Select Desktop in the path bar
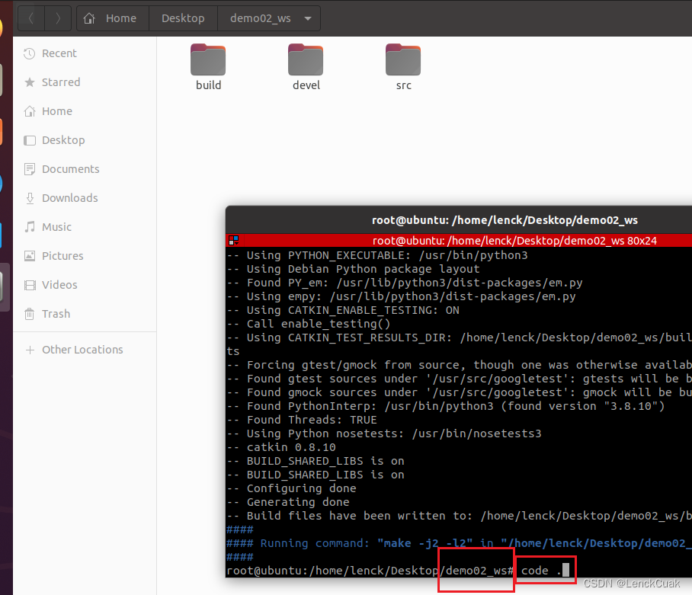This screenshot has height=595, width=692. tap(182, 18)
